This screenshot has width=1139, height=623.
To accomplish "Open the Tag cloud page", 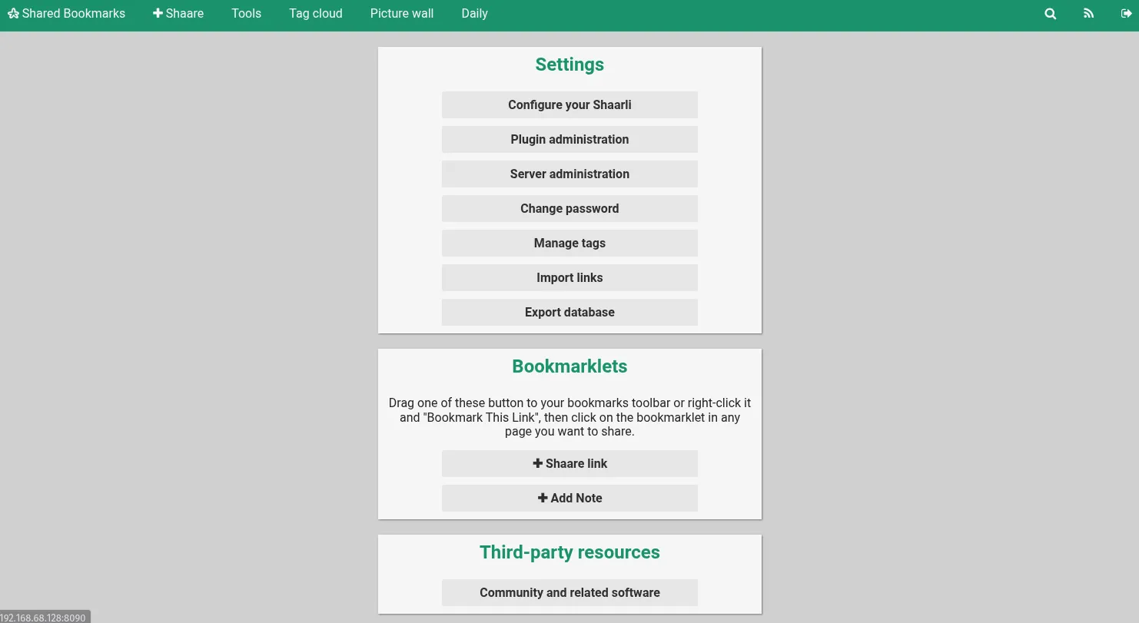I will pos(315,13).
